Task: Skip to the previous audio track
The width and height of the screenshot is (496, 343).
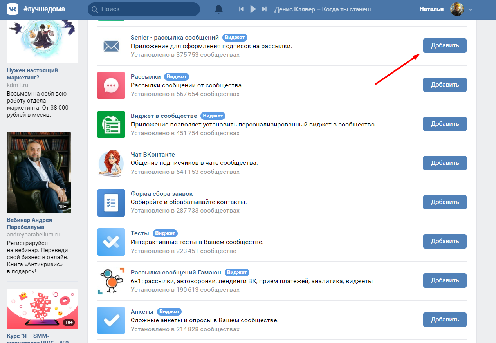Action: 242,9
